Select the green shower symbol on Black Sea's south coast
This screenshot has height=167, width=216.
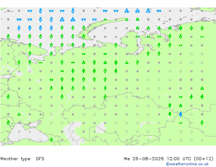[51, 140]
